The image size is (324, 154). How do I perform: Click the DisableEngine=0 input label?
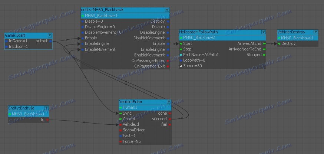pyautogui.click(x=100, y=27)
